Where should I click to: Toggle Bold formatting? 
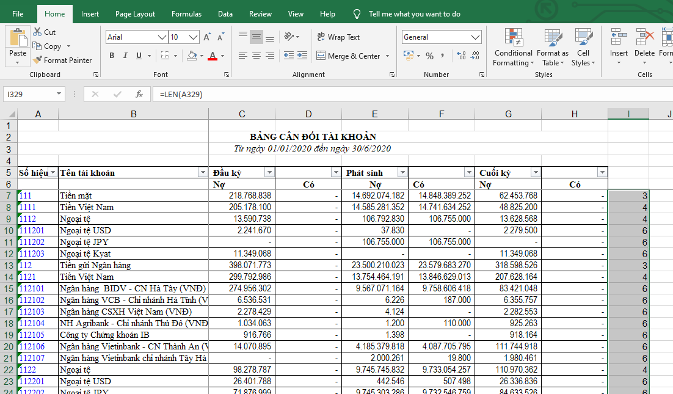tap(112, 56)
